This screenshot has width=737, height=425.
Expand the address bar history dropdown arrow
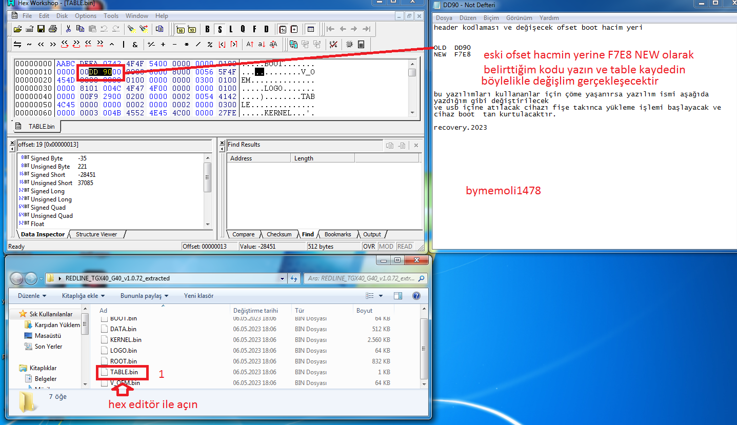point(282,278)
